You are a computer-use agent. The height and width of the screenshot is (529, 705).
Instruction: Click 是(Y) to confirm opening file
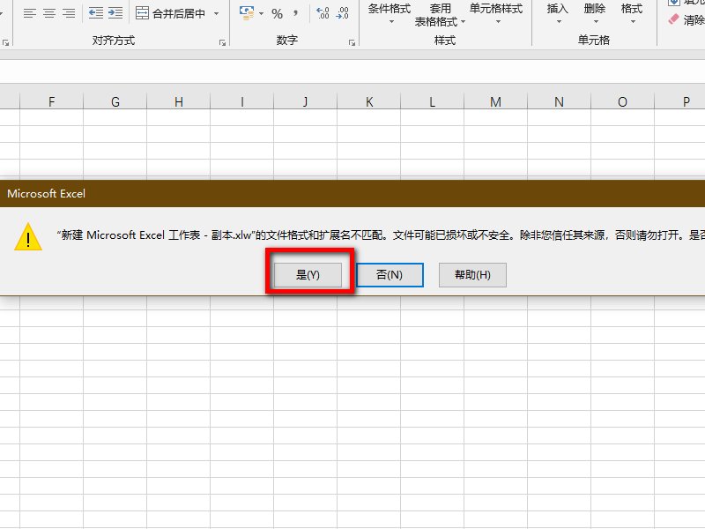point(306,274)
